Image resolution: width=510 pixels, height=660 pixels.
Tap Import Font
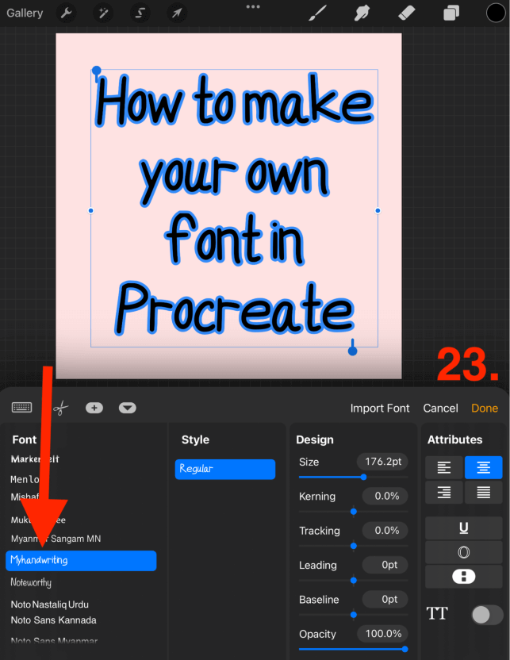pos(380,408)
